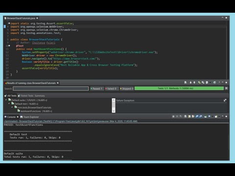Click the Display Selected Console icon
Viewport: 235px width, 176px height.
[209, 116]
